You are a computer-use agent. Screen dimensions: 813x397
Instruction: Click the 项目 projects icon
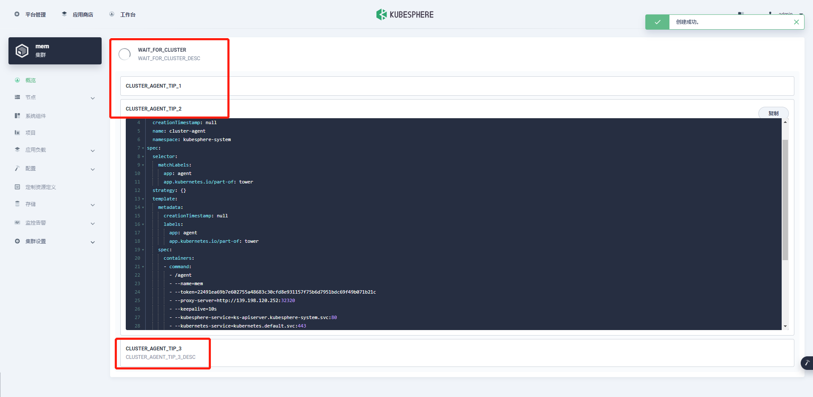17,133
